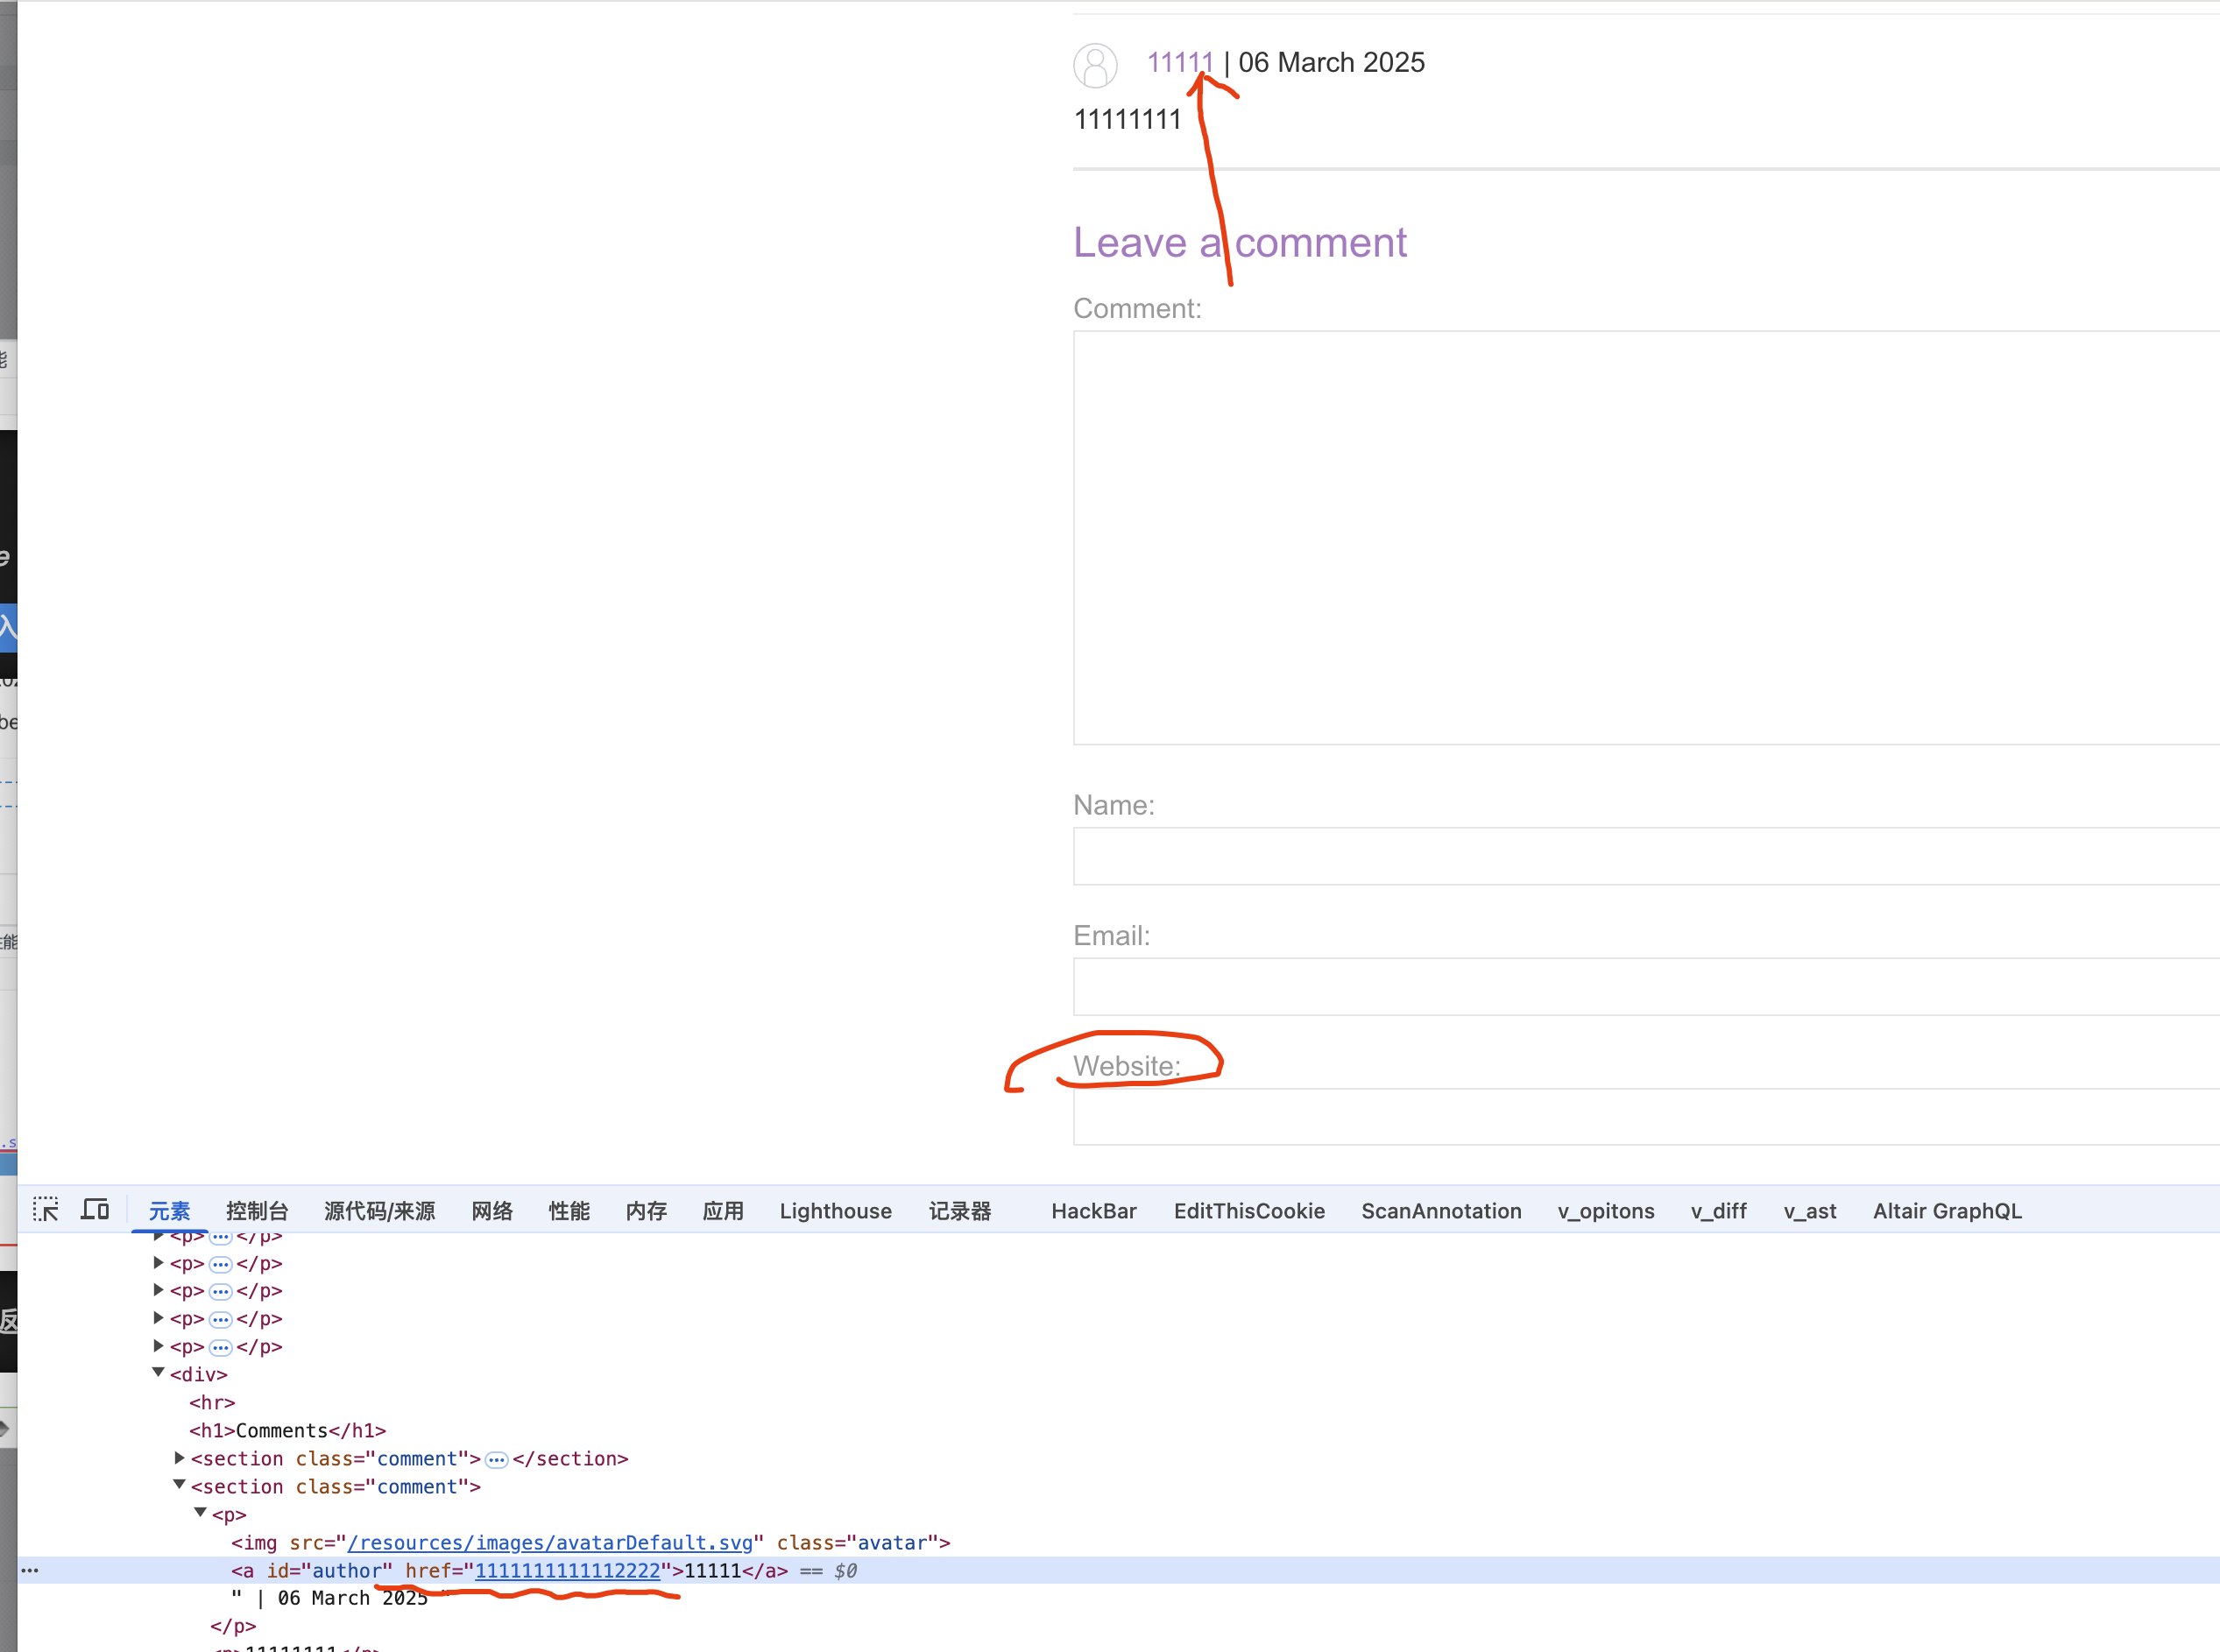The width and height of the screenshot is (2220, 1652).
Task: Collapse the second comment section node
Action: (x=179, y=1485)
